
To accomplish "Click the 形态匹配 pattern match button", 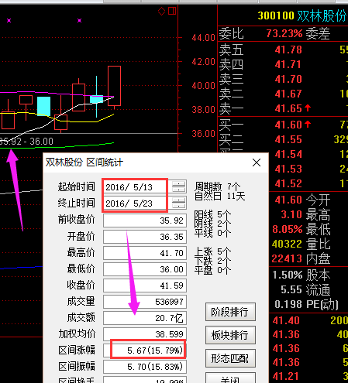I will tap(230, 358).
